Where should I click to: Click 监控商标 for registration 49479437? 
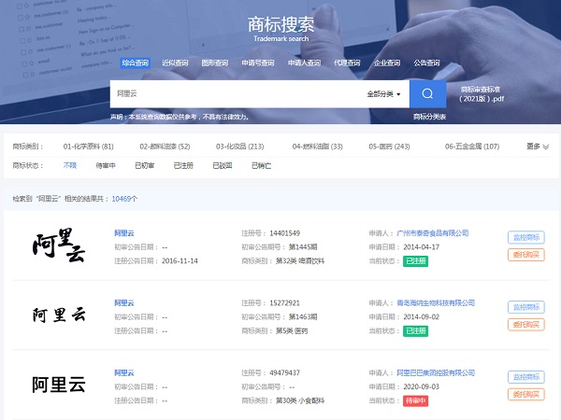(526, 377)
